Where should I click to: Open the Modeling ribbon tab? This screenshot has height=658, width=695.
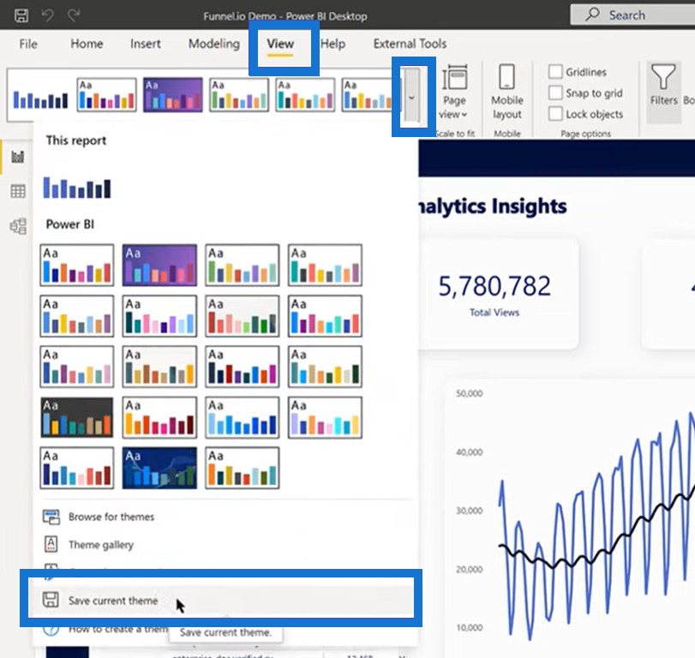click(214, 44)
